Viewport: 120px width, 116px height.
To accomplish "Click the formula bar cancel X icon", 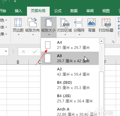I will pos(24,52).
